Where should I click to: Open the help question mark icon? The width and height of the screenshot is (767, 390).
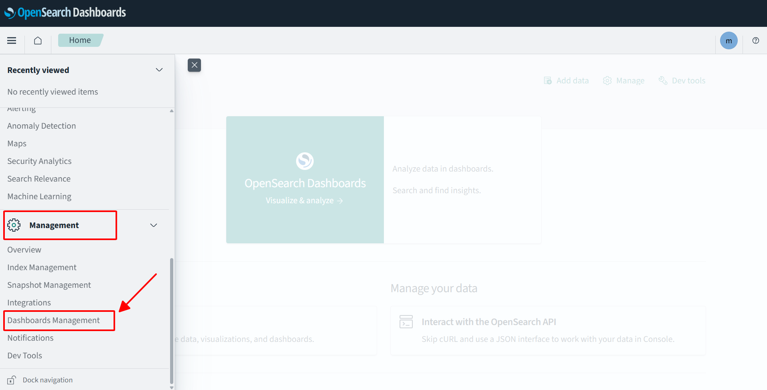coord(755,40)
